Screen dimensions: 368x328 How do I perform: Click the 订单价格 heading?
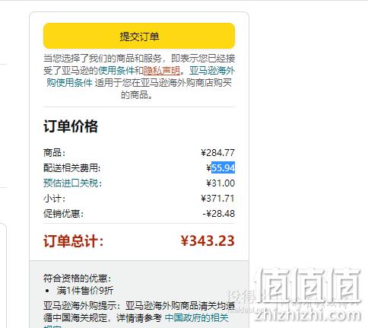click(71, 126)
